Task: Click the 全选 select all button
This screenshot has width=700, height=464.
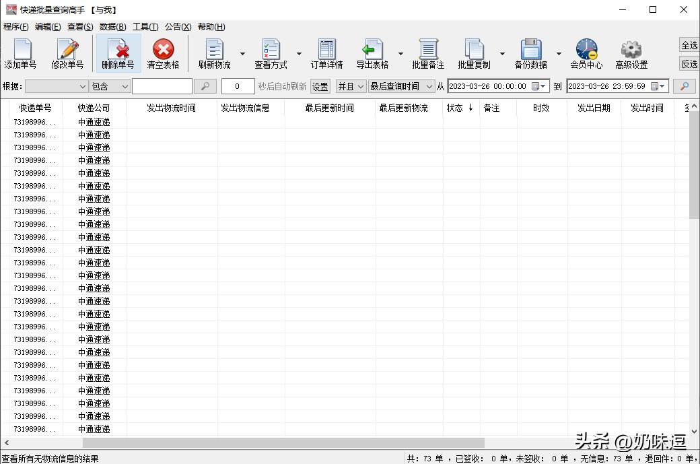Action: pyautogui.click(x=689, y=45)
